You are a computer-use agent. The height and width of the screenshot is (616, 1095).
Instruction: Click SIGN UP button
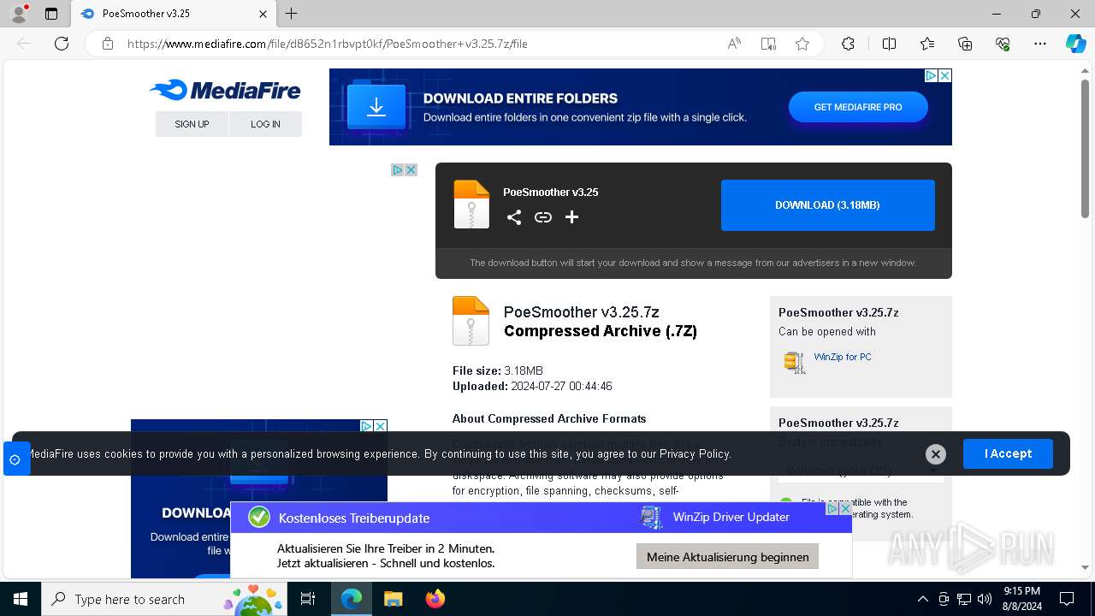point(192,124)
